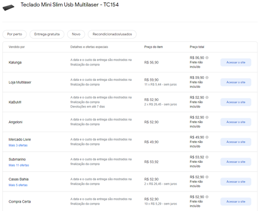The height and width of the screenshot is (211, 265).
Task: Click Acessar o site for Mercado Livre
Action: pos(236,142)
